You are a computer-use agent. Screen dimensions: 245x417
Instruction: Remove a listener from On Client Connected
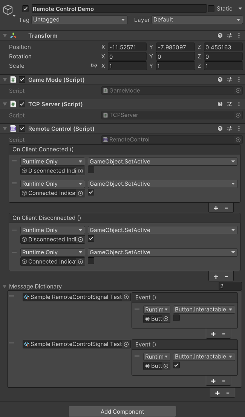(x=227, y=208)
